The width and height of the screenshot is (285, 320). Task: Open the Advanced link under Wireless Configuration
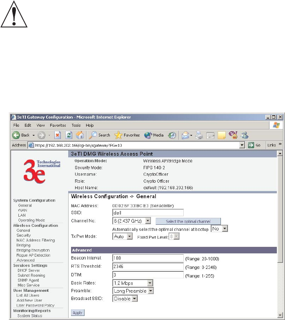pos(25,260)
